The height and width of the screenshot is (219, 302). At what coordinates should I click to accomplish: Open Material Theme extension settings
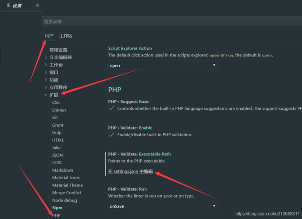[x=68, y=185]
